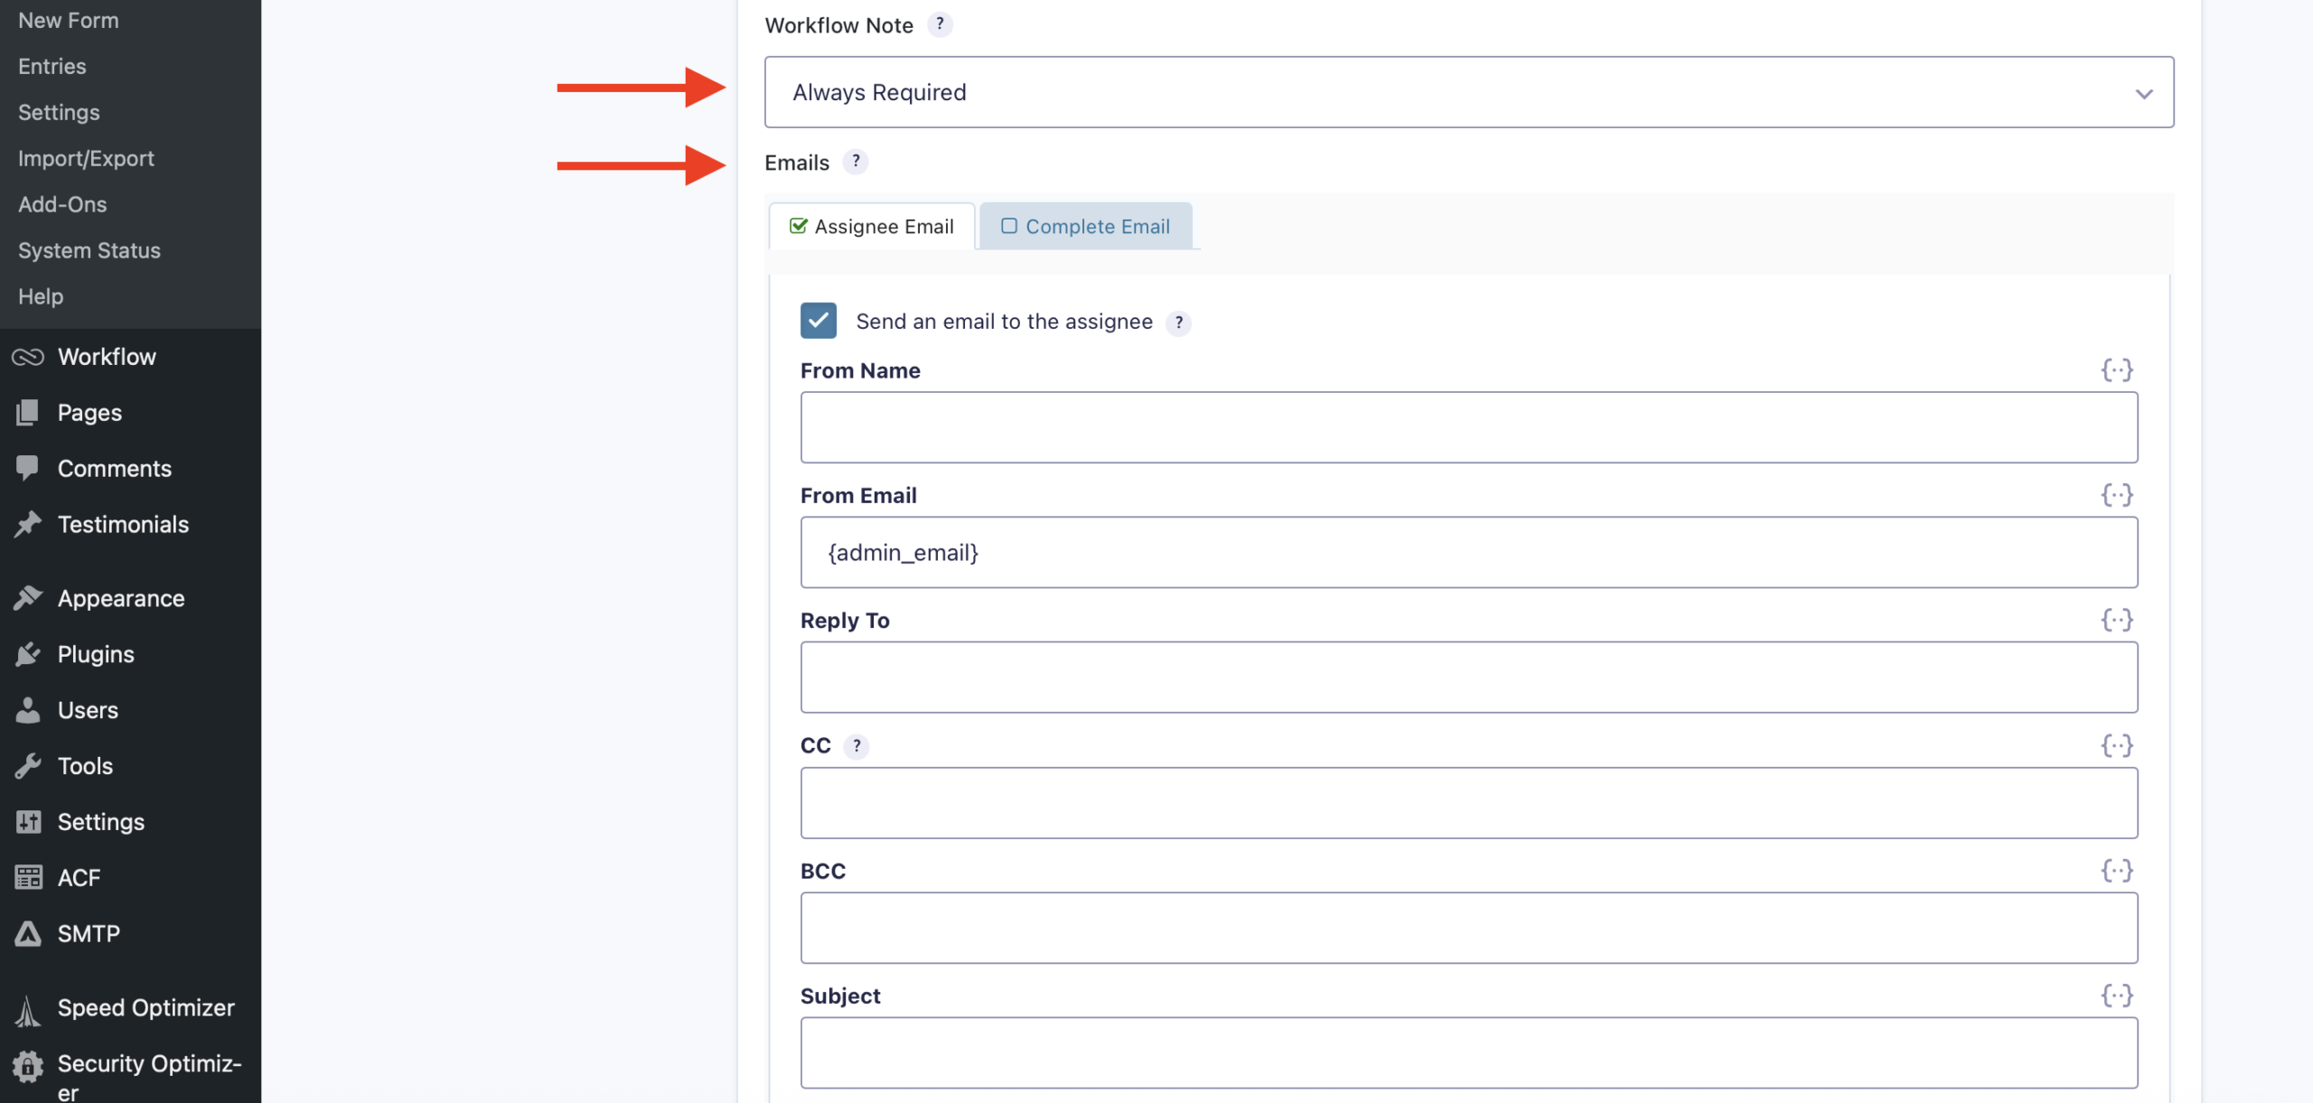2313x1103 pixels.
Task: Open the merge tag picker for From Name
Action: pyautogui.click(x=2118, y=369)
